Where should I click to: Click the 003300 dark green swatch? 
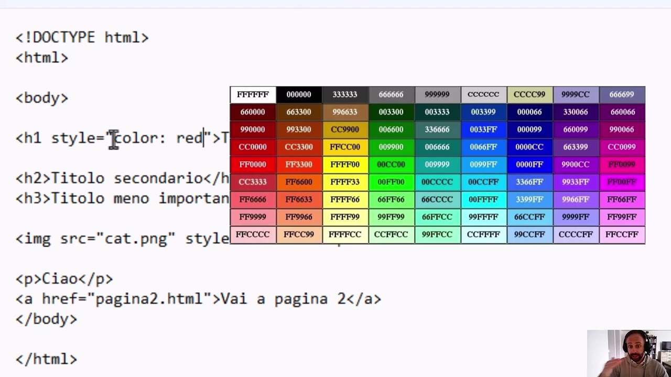click(391, 112)
